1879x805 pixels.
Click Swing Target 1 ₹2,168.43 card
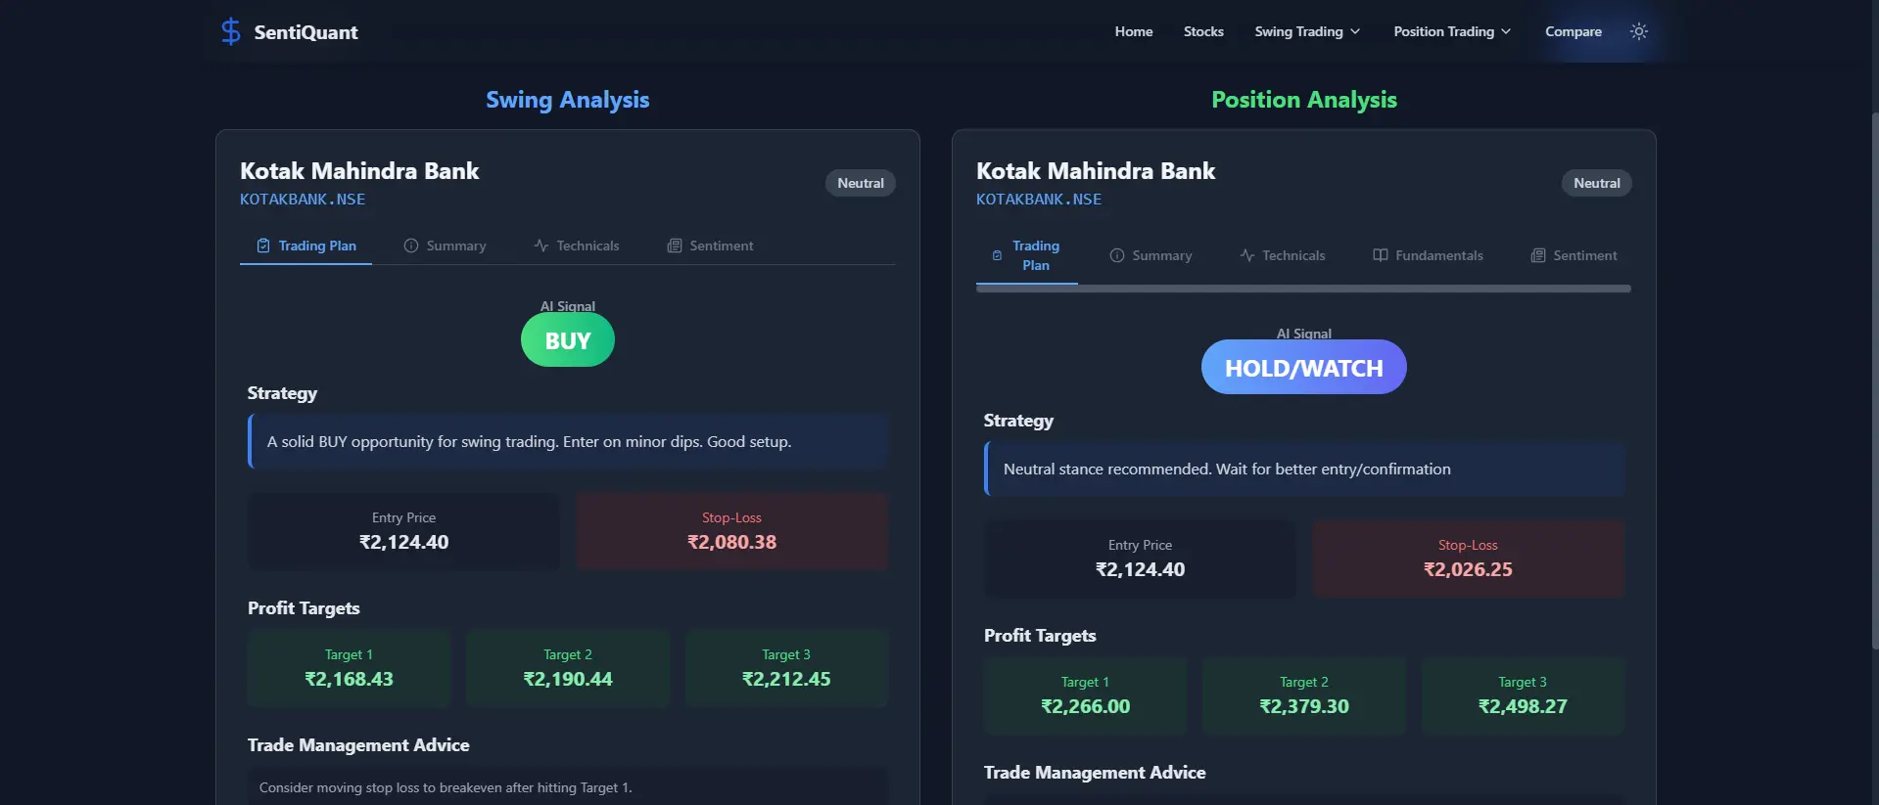pyautogui.click(x=349, y=668)
